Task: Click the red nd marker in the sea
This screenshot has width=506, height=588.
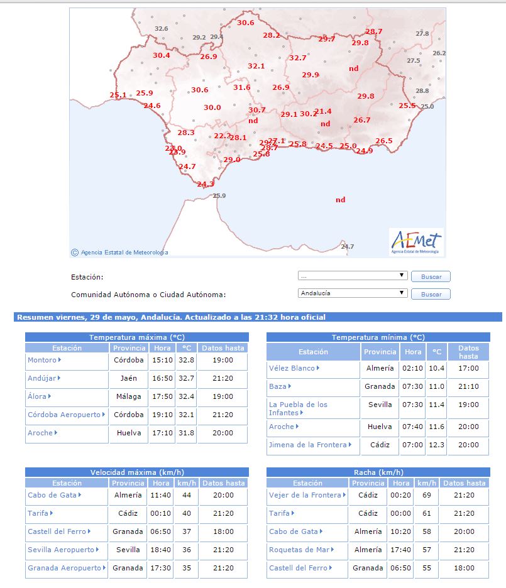Action: 341,200
